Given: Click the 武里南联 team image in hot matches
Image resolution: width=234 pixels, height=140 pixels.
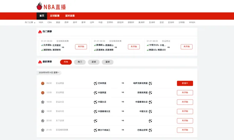Looking at the screenshot, I should (99, 50).
